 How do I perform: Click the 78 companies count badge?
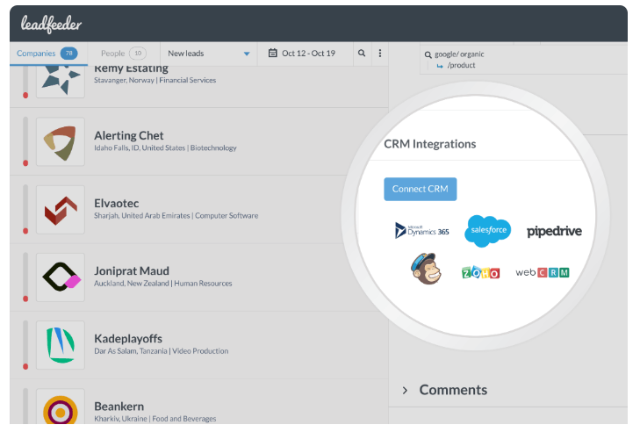click(x=69, y=53)
